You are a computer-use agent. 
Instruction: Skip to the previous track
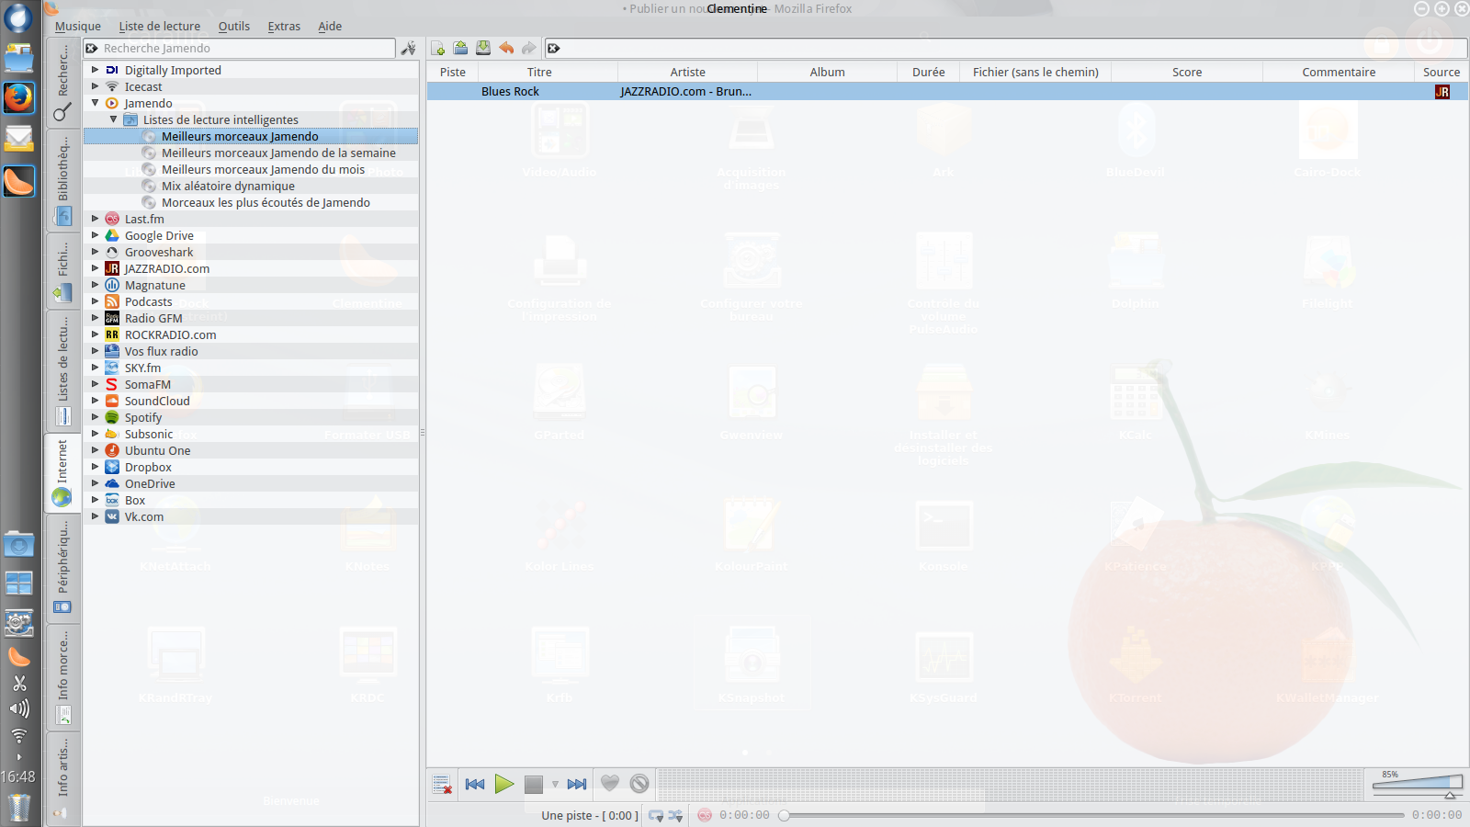coord(475,784)
